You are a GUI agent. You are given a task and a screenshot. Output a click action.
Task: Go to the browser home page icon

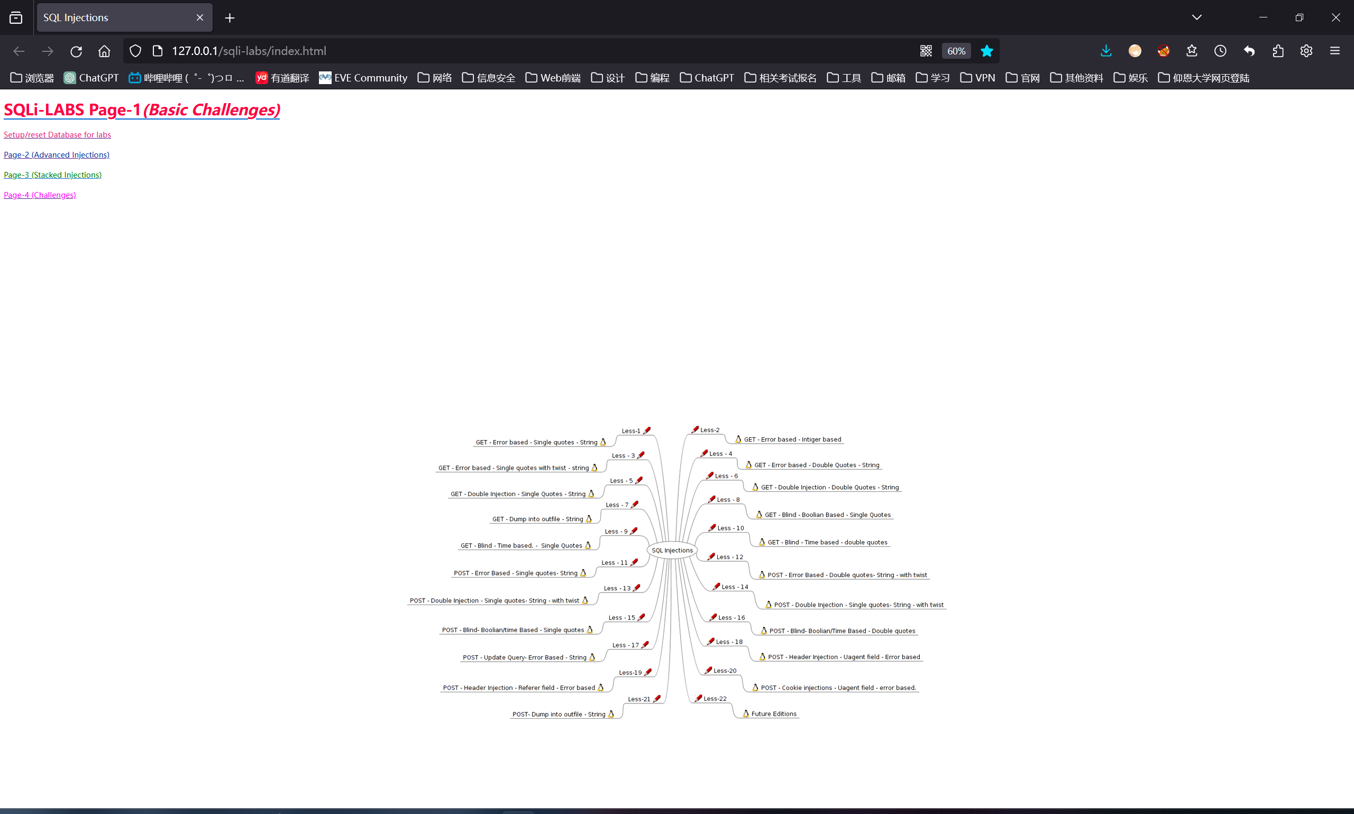(x=104, y=51)
